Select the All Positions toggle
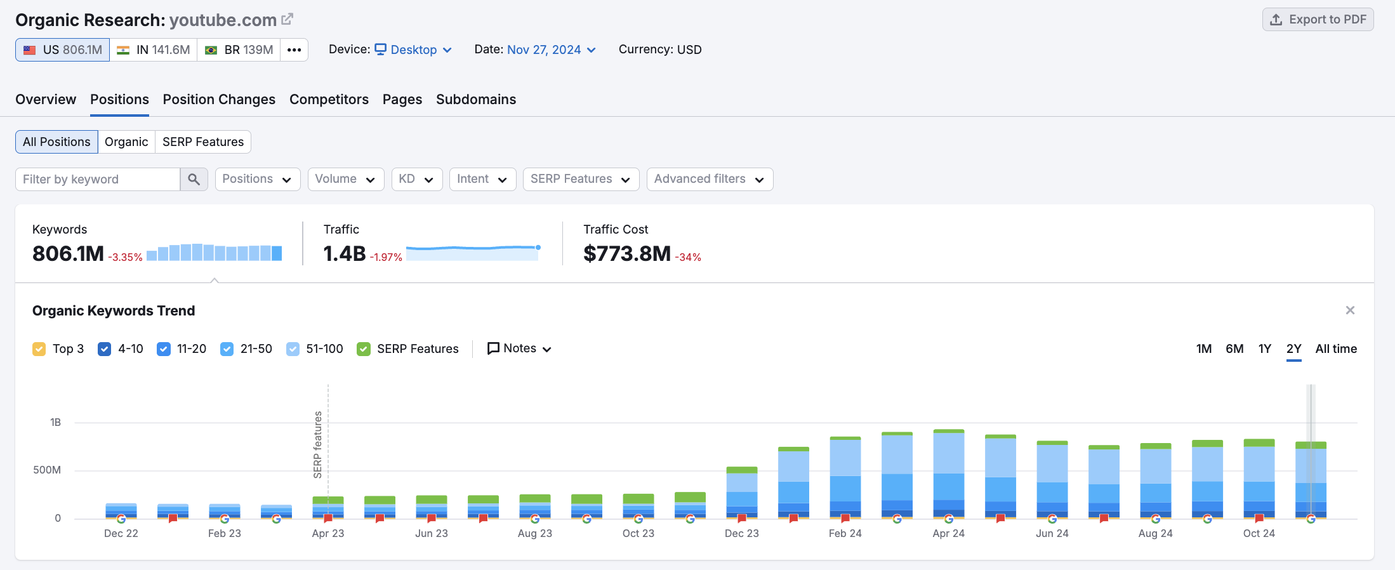This screenshot has height=570, width=1395. click(56, 142)
